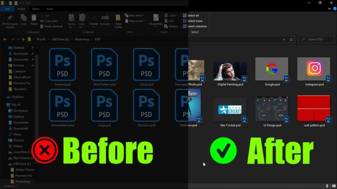Click the Copy ribbon icon
Image resolution: width=337 pixels, height=189 pixels.
(23, 18)
